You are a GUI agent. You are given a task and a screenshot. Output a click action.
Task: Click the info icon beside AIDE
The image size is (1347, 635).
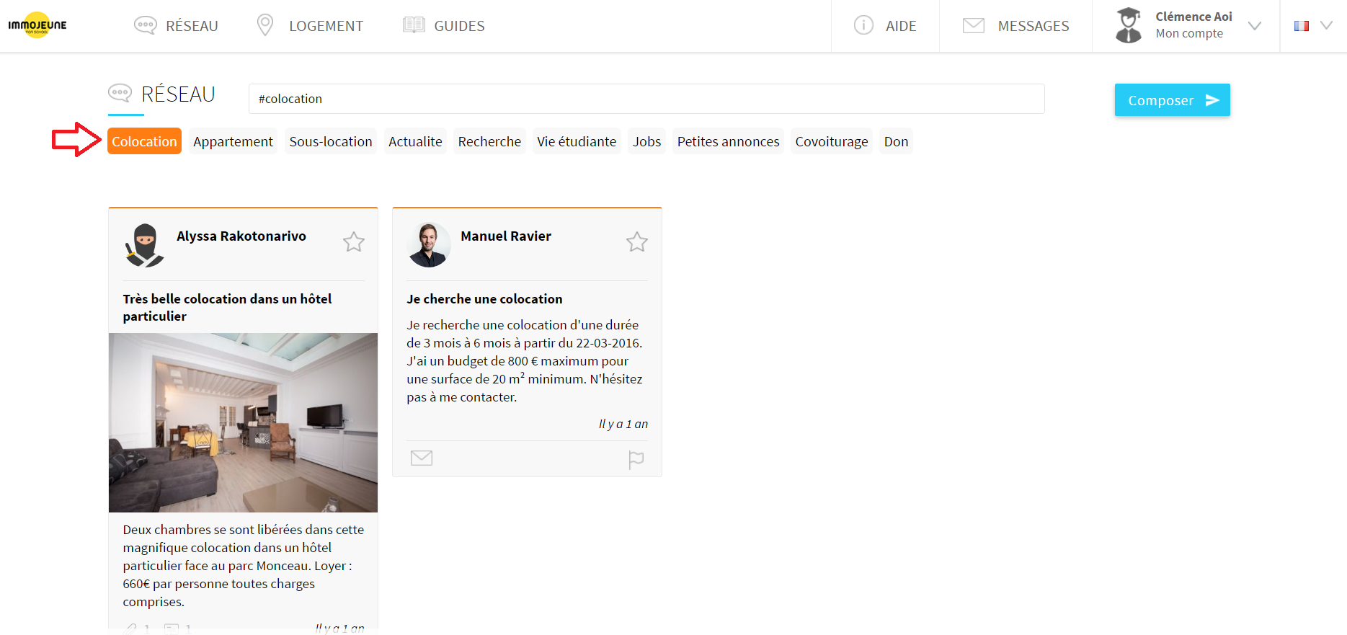tap(863, 25)
